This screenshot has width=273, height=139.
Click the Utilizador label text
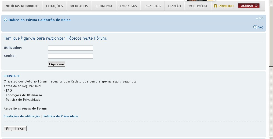13,48
